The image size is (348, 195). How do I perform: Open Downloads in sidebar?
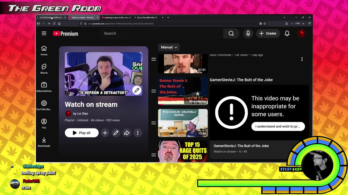click(x=44, y=142)
